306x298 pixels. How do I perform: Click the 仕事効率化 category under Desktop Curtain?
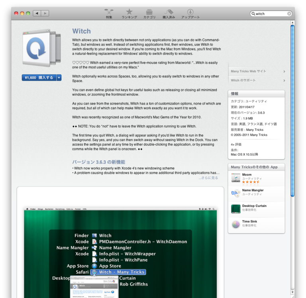pos(249,210)
